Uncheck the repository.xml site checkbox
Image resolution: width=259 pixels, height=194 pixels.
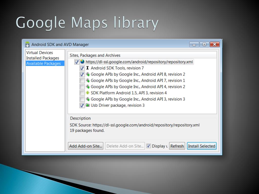pos(77,62)
